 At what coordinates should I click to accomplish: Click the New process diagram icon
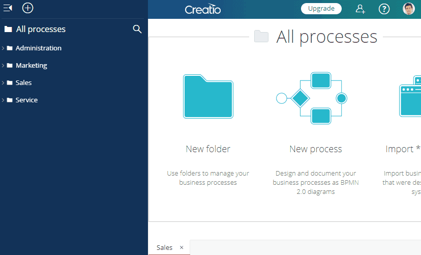pos(312,98)
